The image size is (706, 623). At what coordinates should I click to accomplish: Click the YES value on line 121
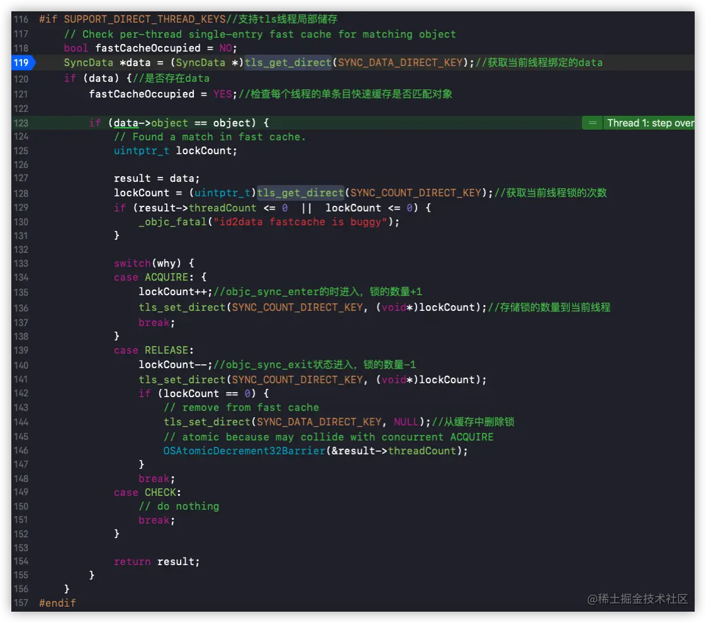[222, 94]
